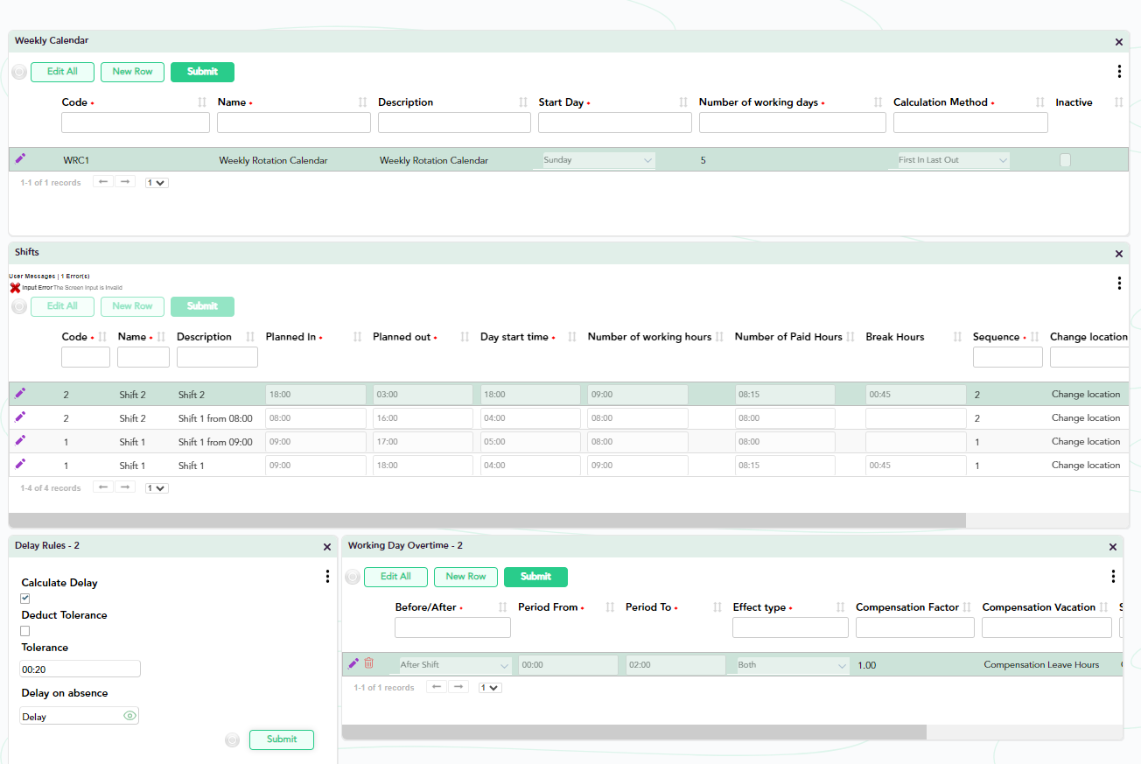
Task: Sort Shifts by Planned In column
Action: [x=357, y=337]
